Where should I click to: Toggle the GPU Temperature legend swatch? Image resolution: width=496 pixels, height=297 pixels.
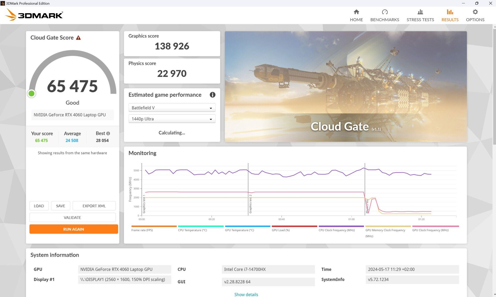tap(247, 226)
